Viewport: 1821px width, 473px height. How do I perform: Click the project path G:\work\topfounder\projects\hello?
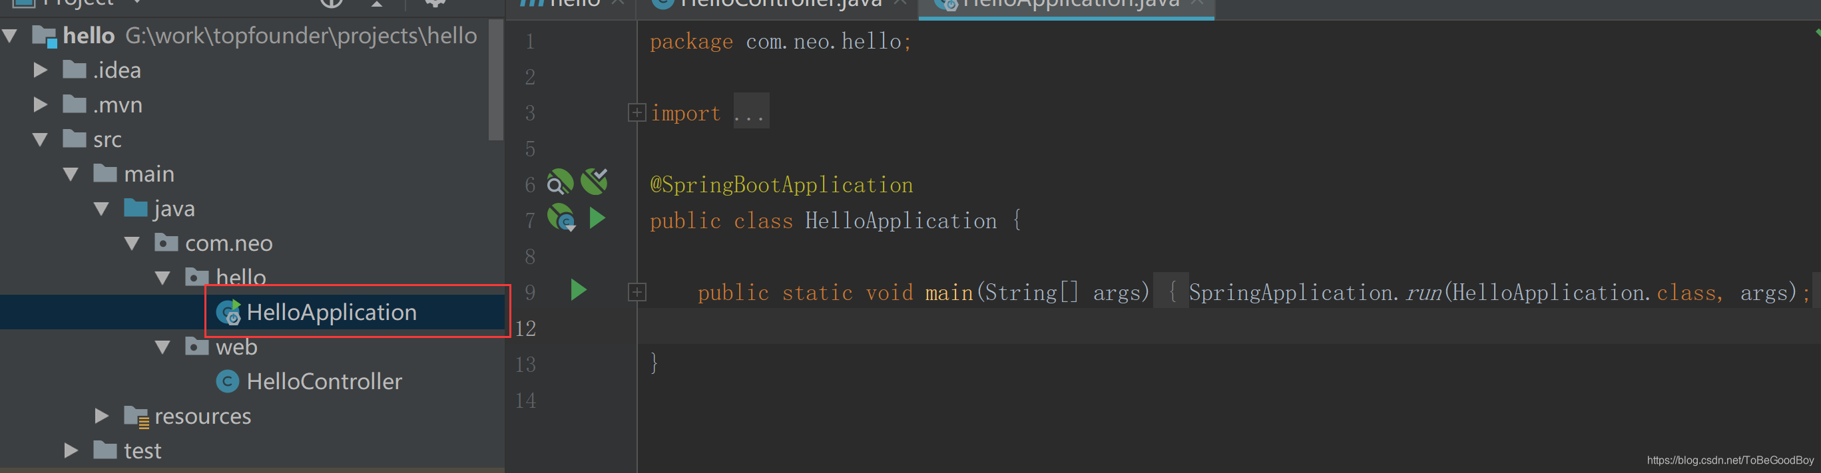point(301,36)
